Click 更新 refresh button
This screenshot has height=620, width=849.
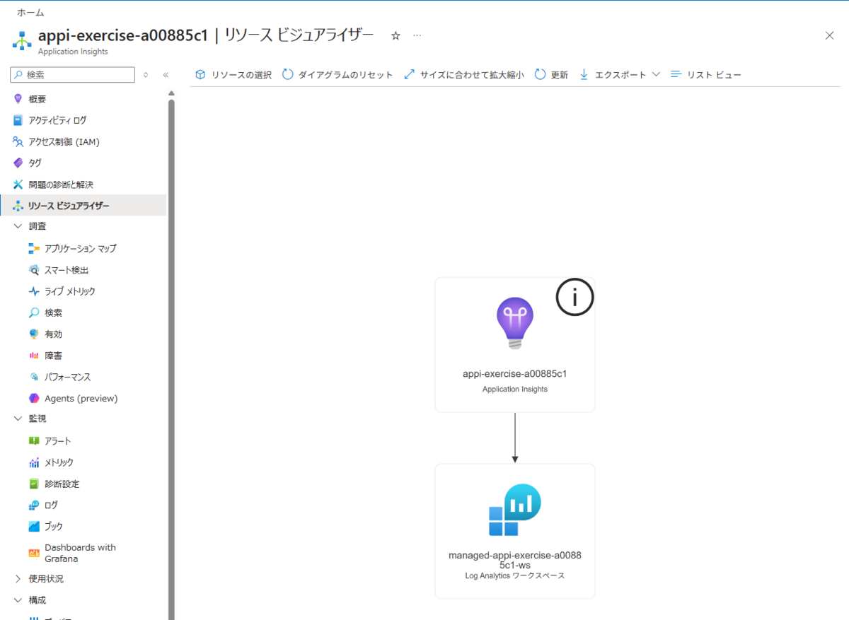pyautogui.click(x=551, y=74)
